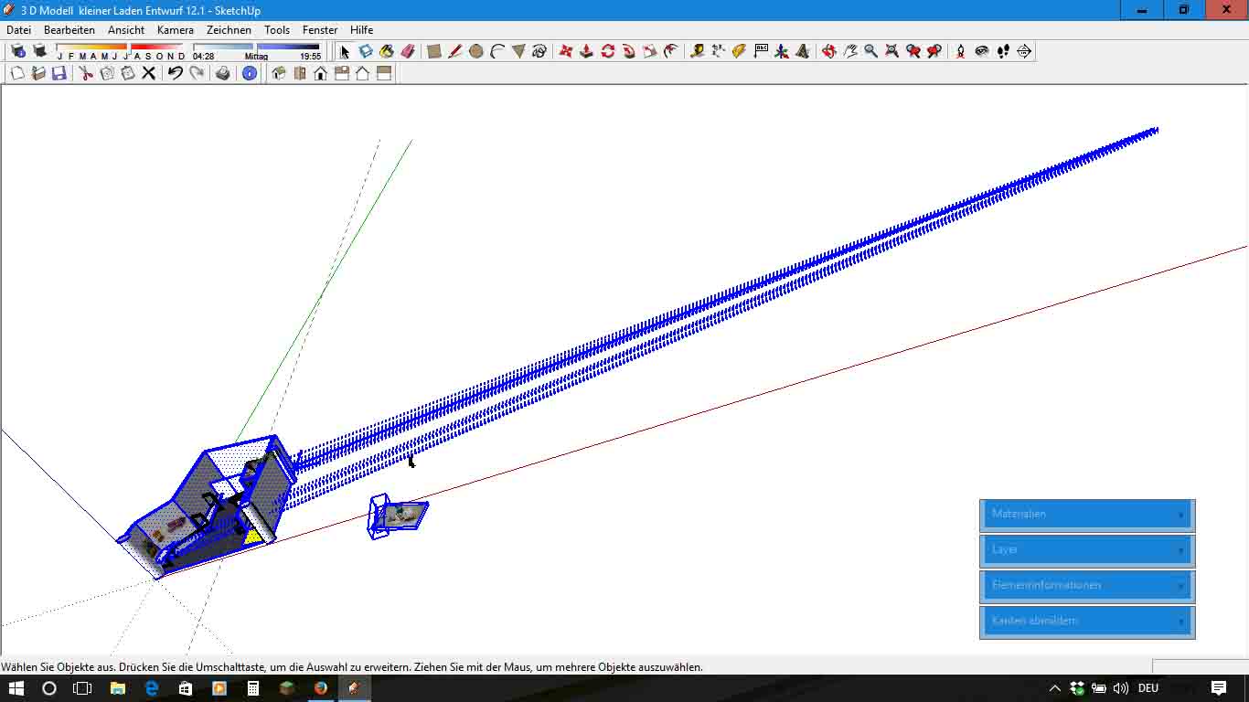Click the Zoom magnifier tool
The height and width of the screenshot is (702, 1249).
coord(870,51)
